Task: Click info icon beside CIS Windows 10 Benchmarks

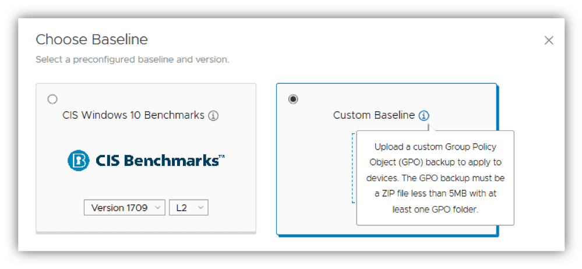Action: click(x=214, y=116)
